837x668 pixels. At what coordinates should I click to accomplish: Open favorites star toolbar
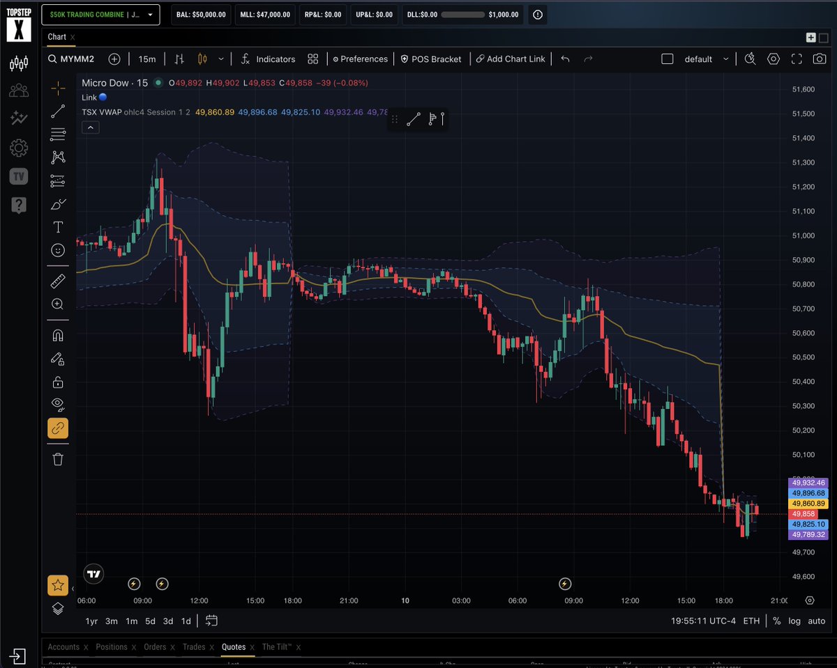coord(58,585)
